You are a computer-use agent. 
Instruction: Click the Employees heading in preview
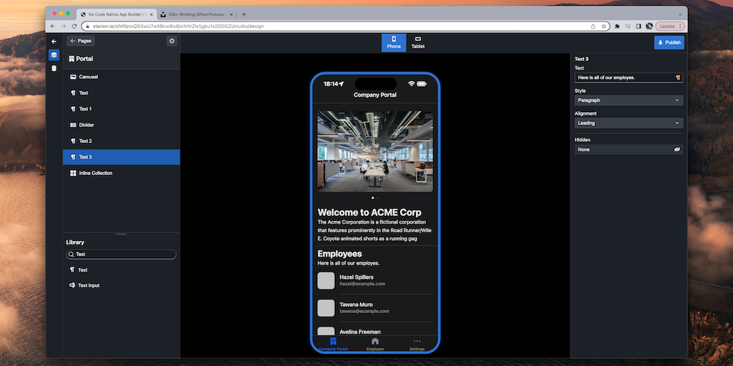(340, 254)
